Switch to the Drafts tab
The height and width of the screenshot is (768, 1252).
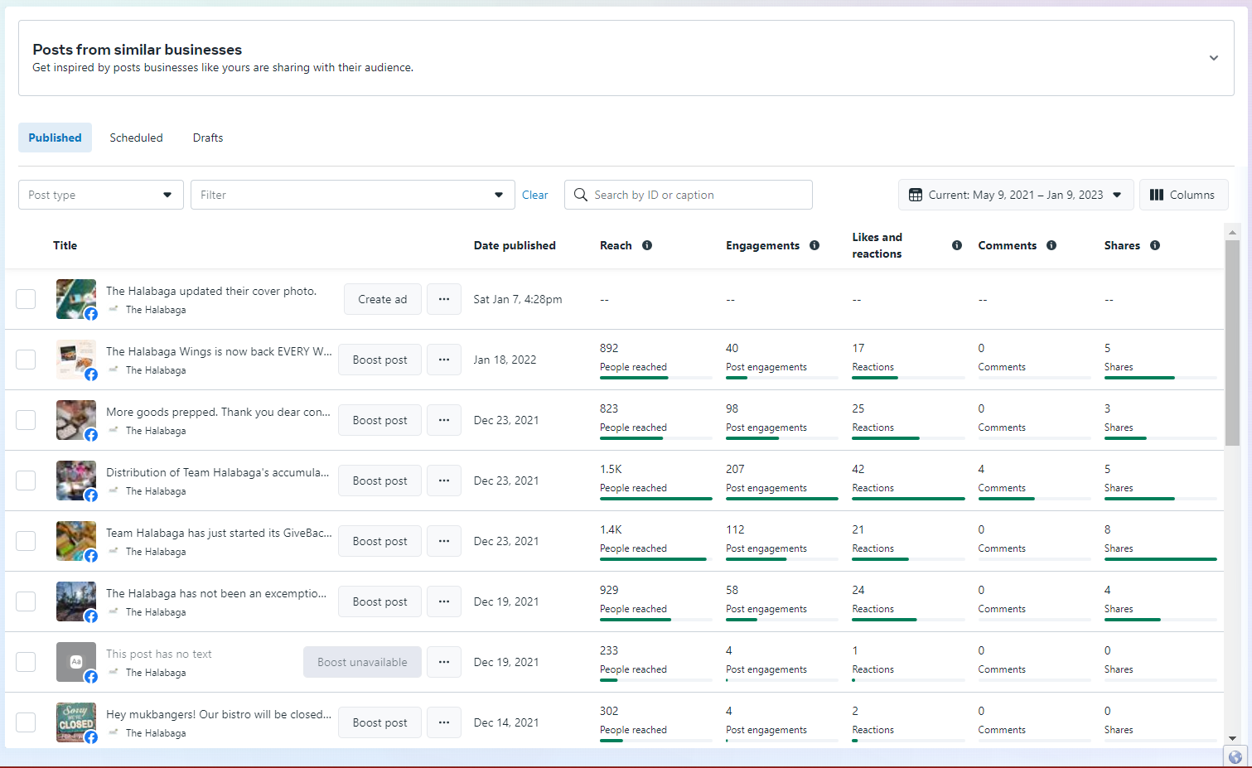click(208, 138)
